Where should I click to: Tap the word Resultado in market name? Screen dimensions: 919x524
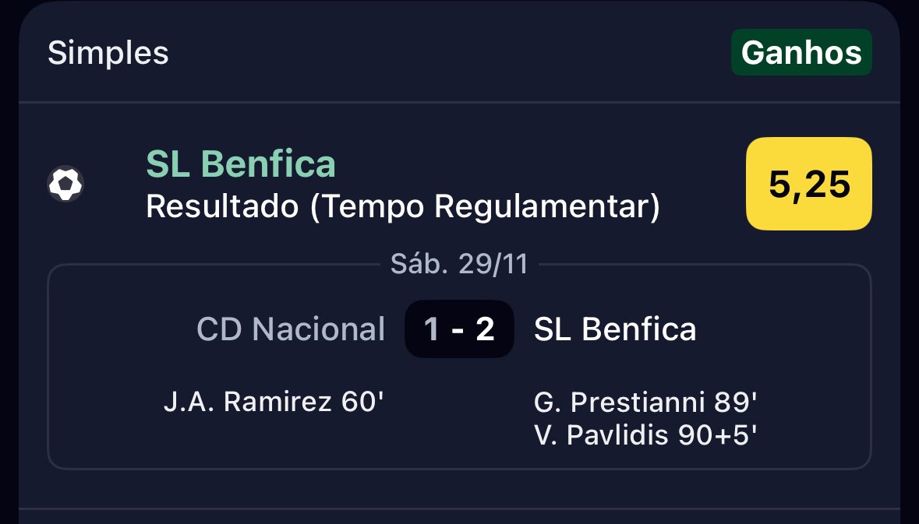(222, 206)
